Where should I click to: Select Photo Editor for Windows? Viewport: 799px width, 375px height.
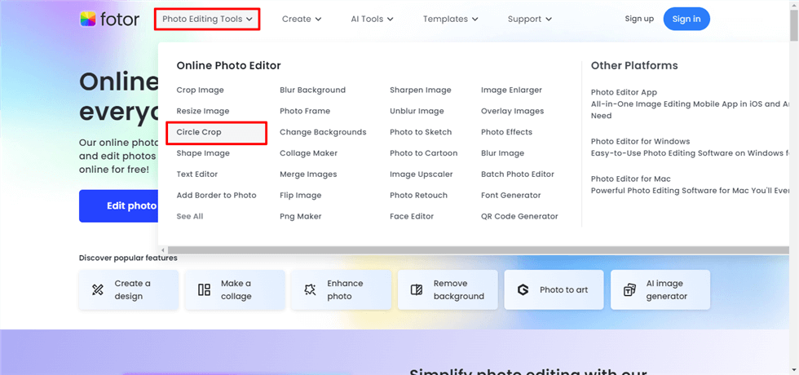tap(640, 141)
